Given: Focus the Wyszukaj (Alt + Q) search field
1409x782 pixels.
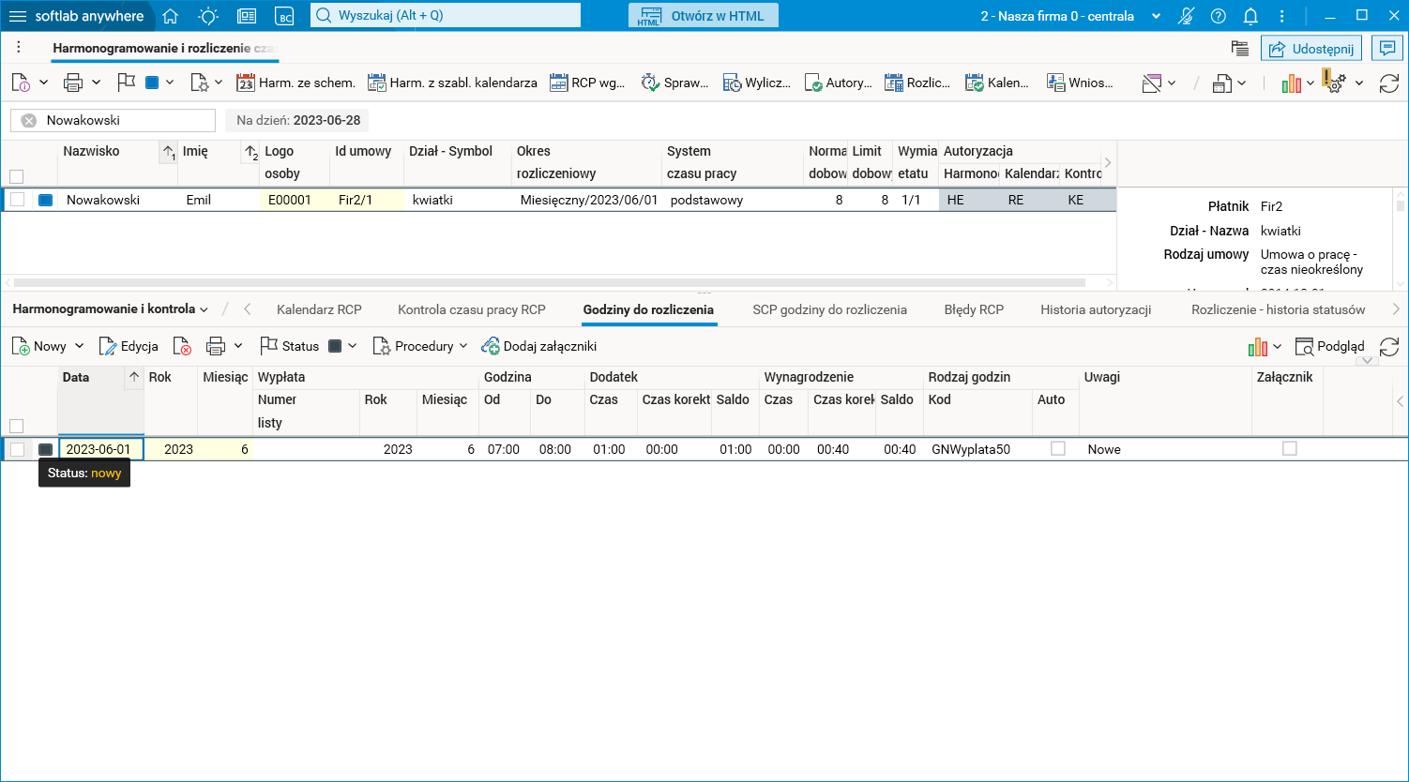Looking at the screenshot, I should coord(446,16).
